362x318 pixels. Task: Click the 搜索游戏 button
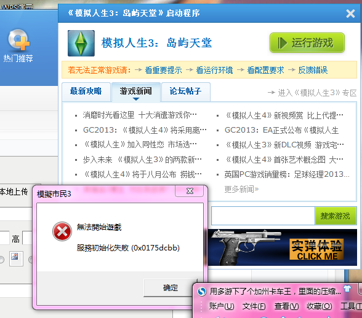(x=336, y=215)
